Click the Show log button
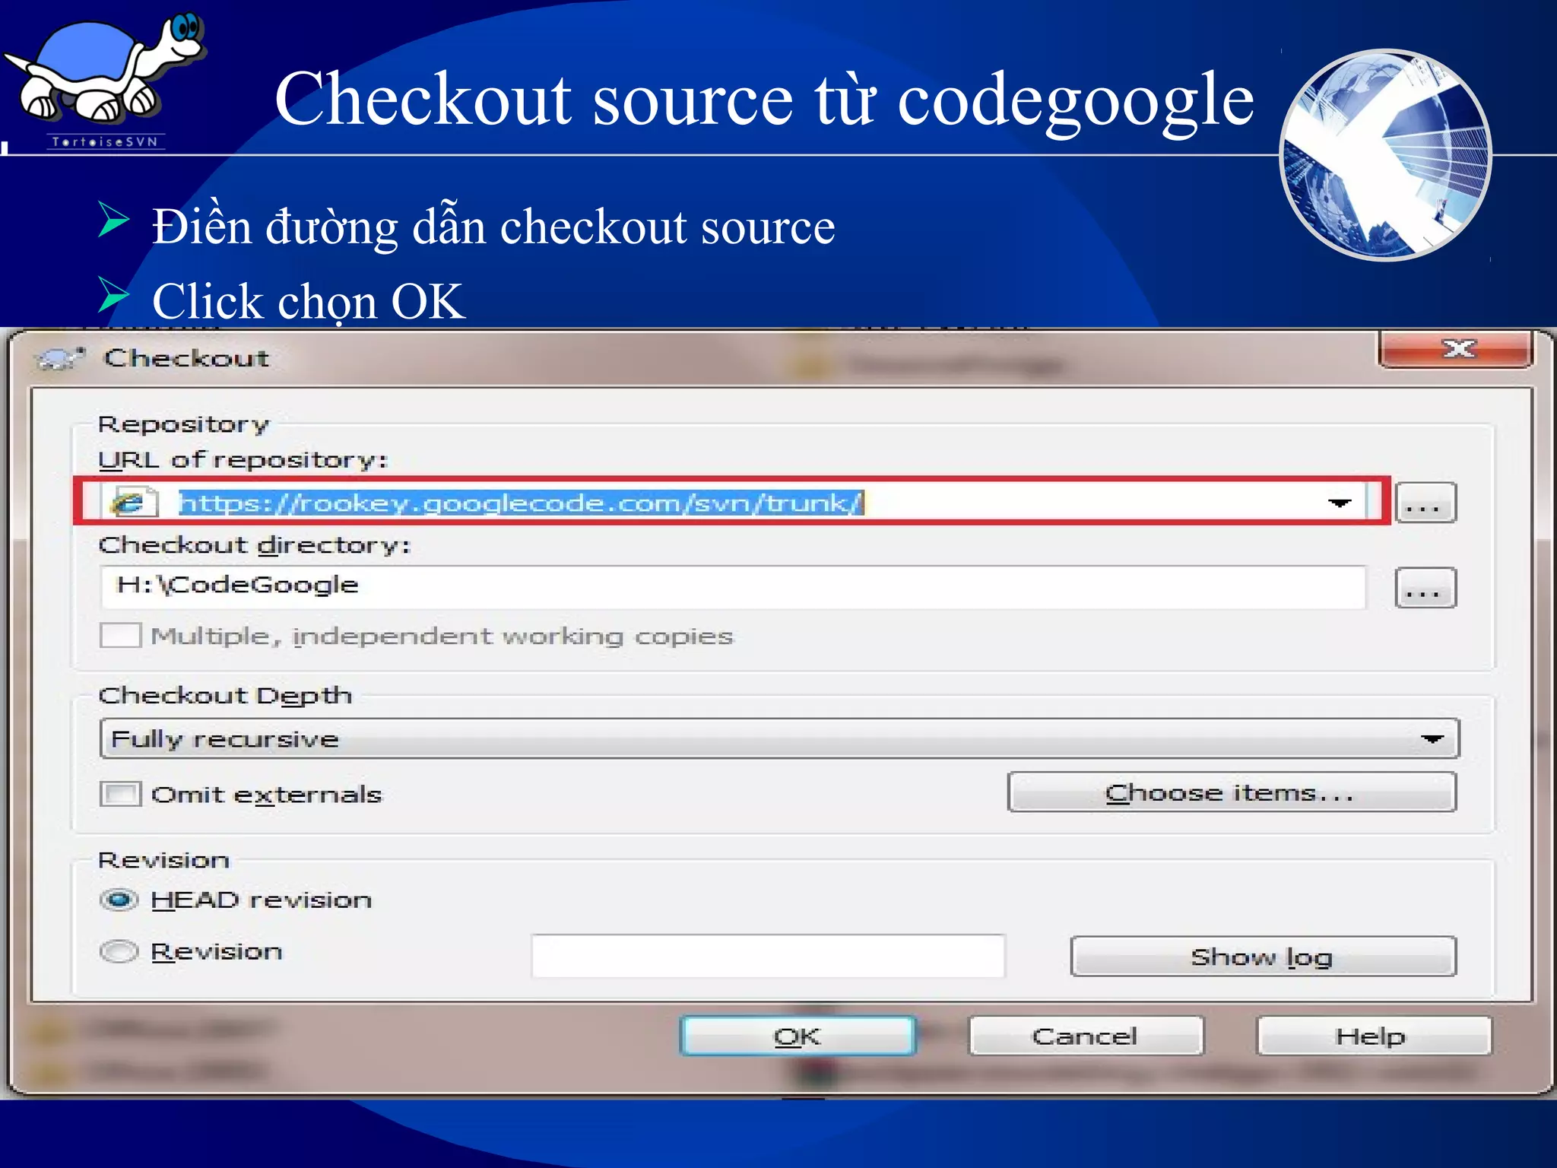Screen dimensions: 1557x1168 [x=1263, y=956]
